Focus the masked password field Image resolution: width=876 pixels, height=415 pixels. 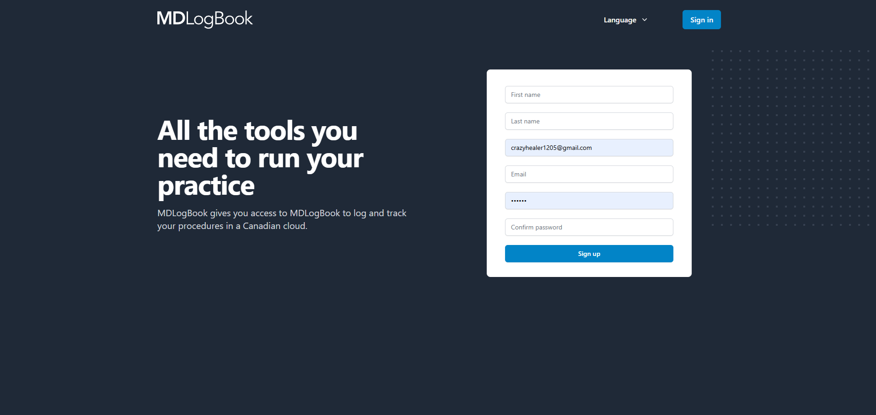pos(589,201)
